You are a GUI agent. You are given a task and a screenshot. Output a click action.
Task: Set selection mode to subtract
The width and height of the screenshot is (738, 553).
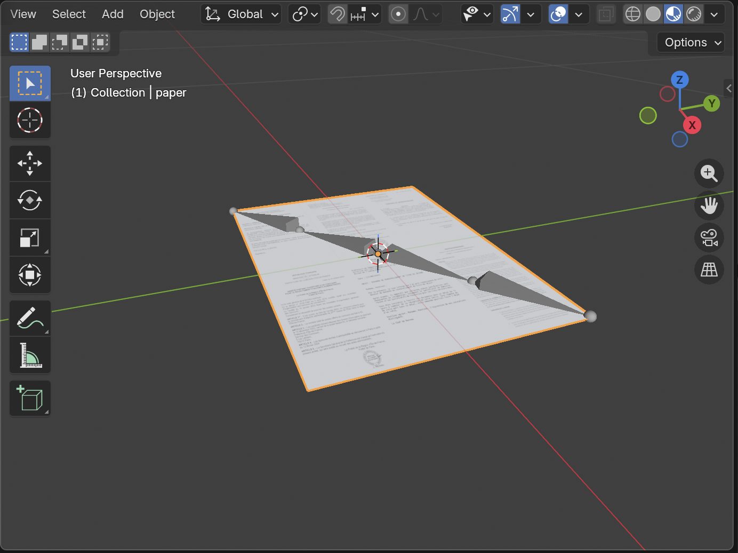point(60,42)
